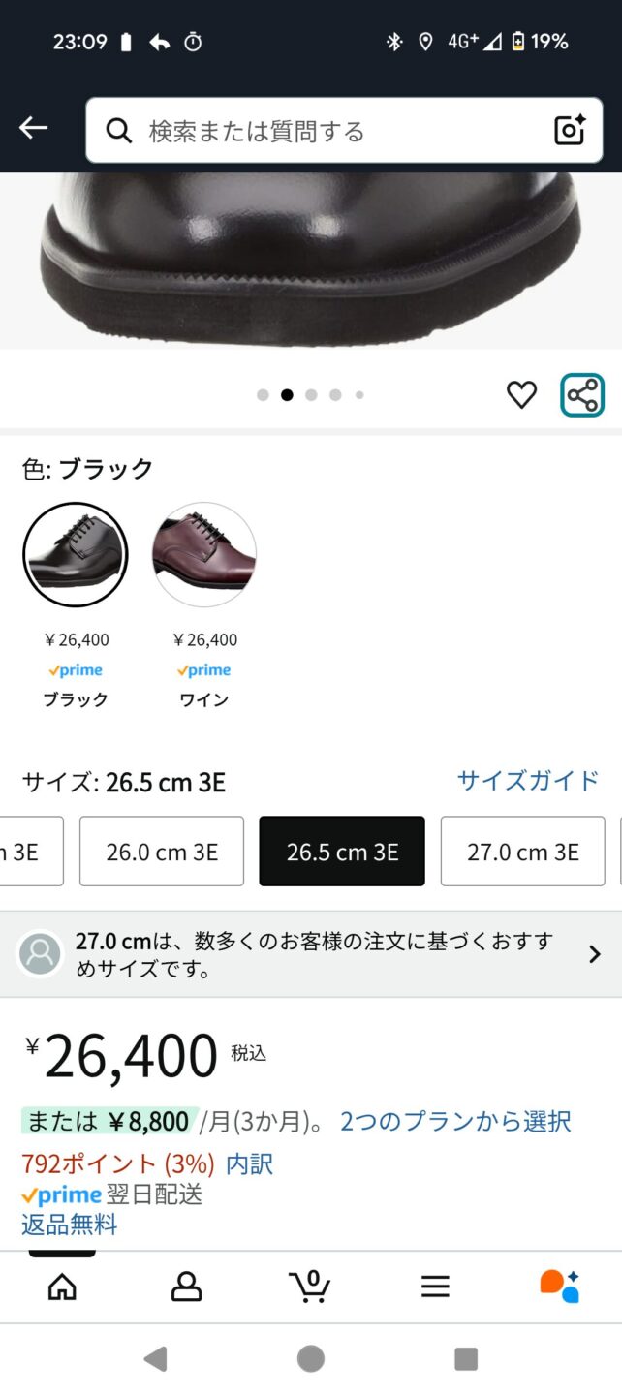Go to Amazon home tab
622x1395 pixels.
[x=62, y=1286]
